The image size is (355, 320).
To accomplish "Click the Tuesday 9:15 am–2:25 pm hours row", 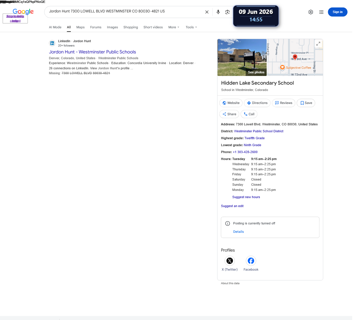I will tap(254, 159).
